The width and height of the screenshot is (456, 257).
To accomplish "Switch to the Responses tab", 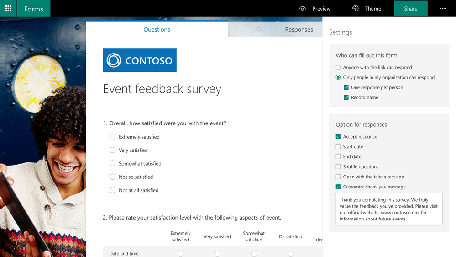I will (299, 29).
